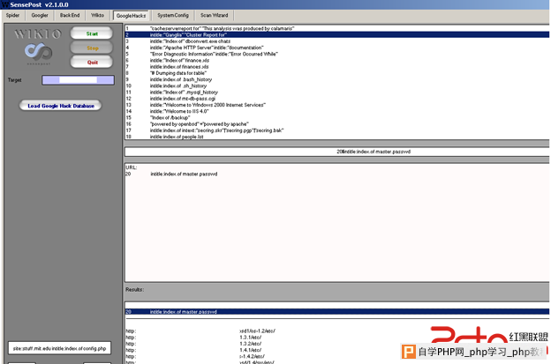Open the SystemConfig tab
This screenshot has width=551, height=364.
[173, 16]
